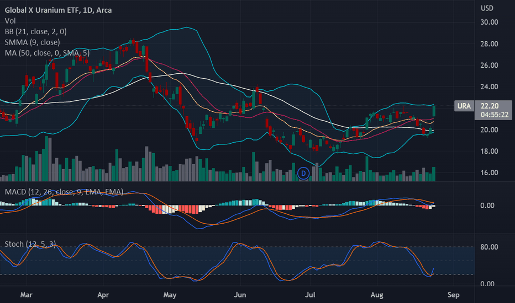Click the Jul label on time axis
515x303 pixels.
click(x=310, y=295)
